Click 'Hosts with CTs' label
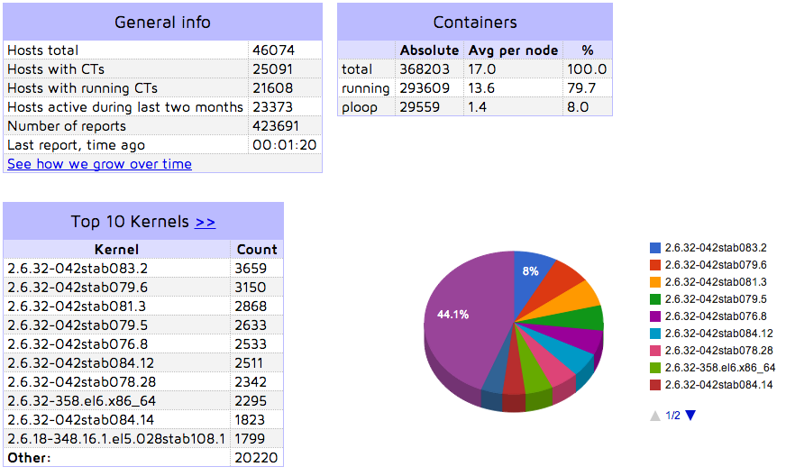 coord(56,69)
